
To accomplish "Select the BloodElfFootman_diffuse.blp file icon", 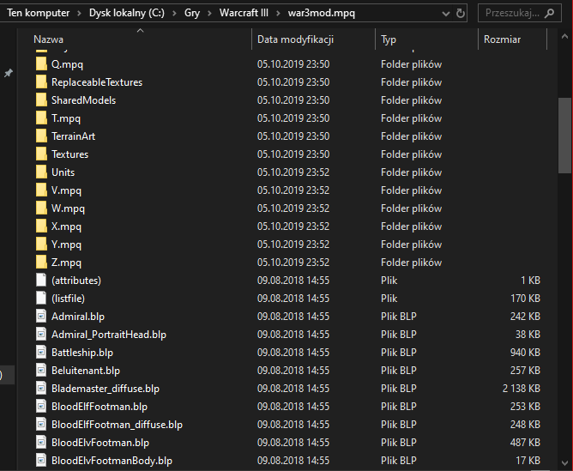I will pos(41,424).
